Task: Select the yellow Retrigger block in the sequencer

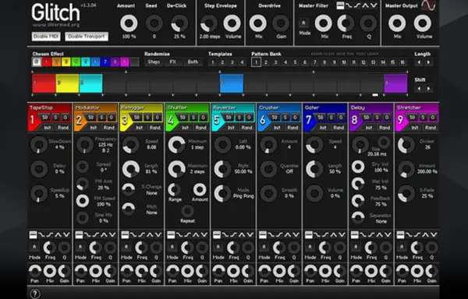Action: (x=67, y=83)
